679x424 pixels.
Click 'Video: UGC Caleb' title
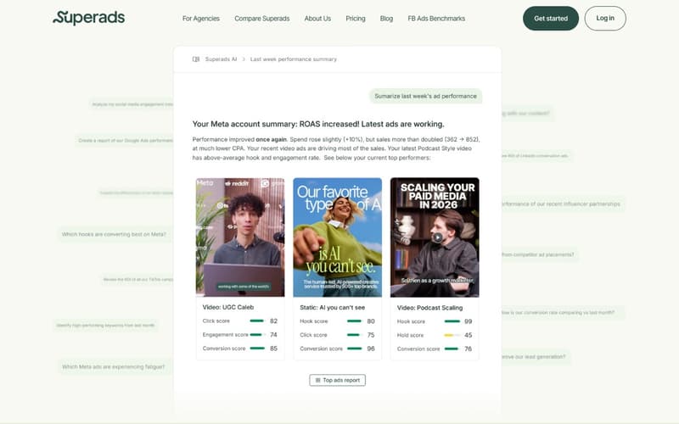tap(228, 307)
